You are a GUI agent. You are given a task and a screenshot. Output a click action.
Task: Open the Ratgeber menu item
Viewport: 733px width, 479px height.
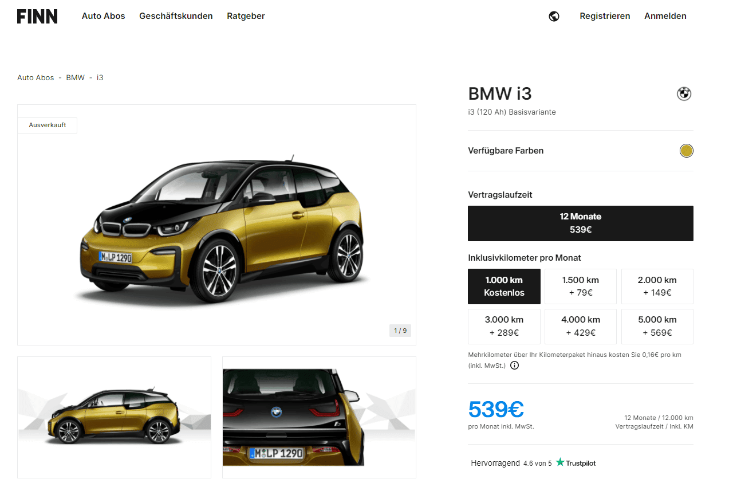coord(246,16)
